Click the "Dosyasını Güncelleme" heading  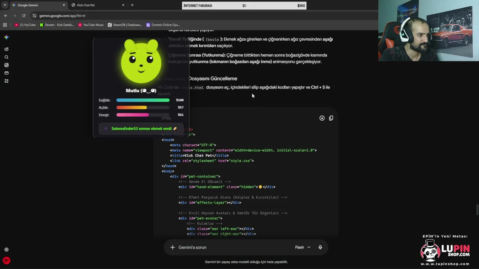coord(213,78)
